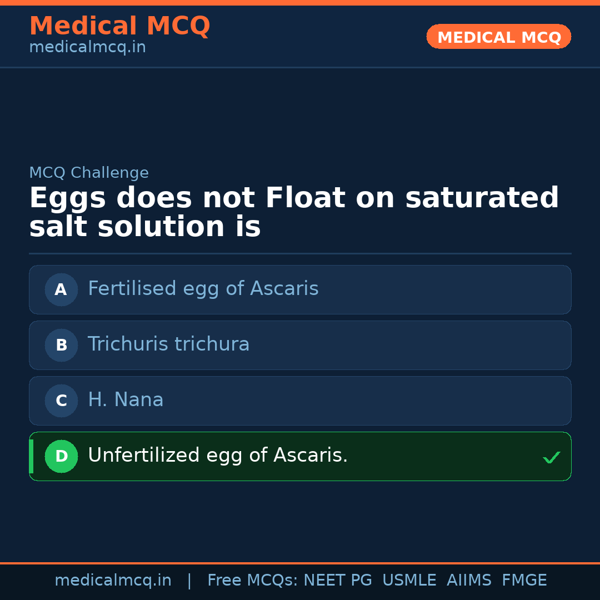Image resolution: width=600 pixels, height=600 pixels.
Task: Click the Medical MCQ logo text
Action: (119, 26)
